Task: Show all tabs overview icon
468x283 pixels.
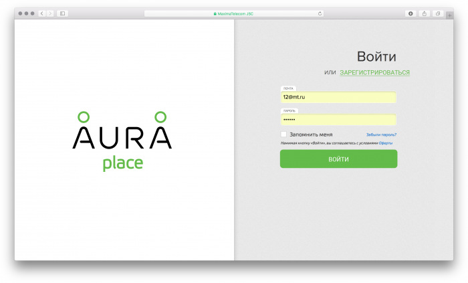Action: coord(438,13)
